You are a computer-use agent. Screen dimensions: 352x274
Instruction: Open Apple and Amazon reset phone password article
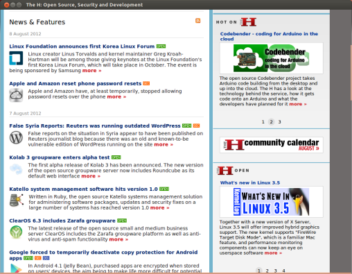click(76, 83)
